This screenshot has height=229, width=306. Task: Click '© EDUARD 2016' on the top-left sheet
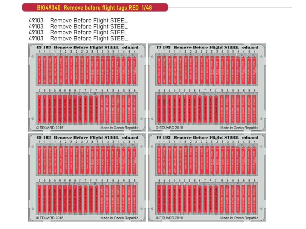50,128
